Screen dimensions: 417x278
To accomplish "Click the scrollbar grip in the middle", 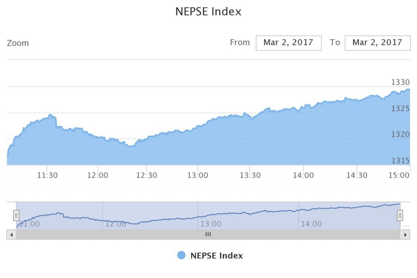I will click(x=208, y=234).
